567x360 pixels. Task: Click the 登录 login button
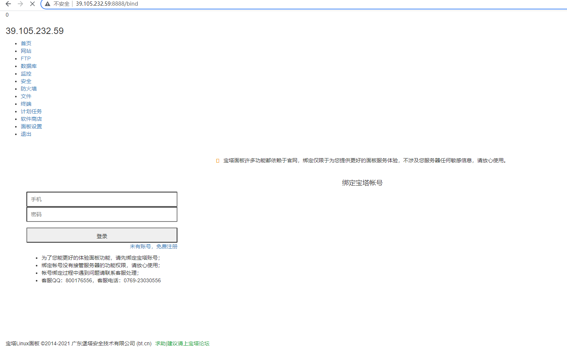(102, 235)
